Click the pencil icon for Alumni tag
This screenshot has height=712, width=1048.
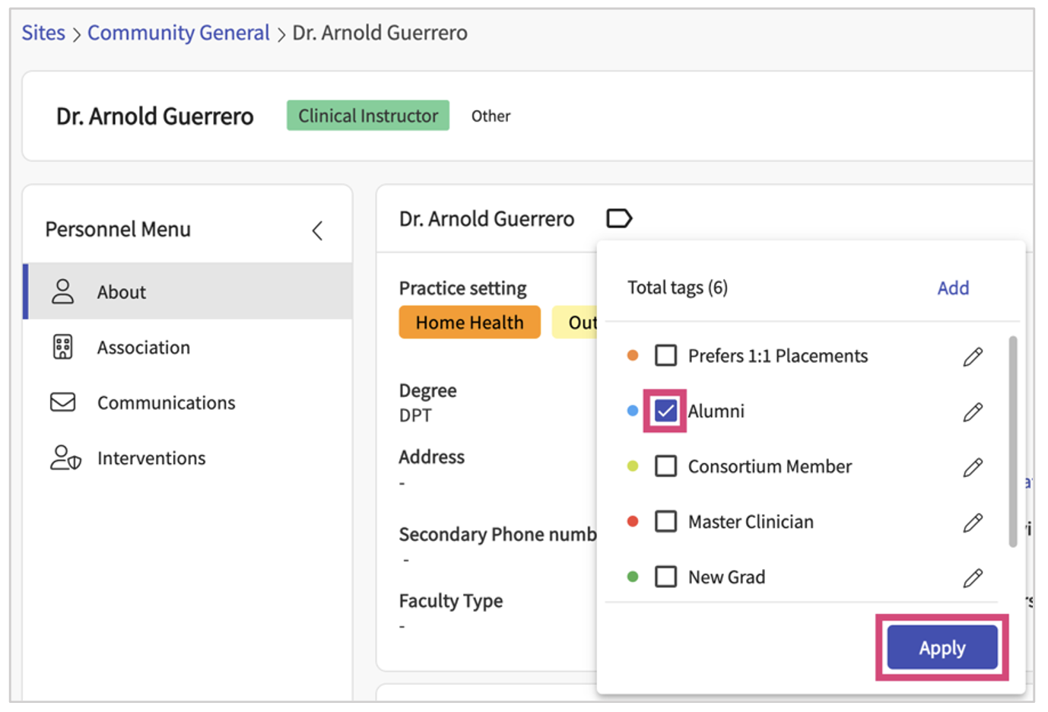coord(972,412)
